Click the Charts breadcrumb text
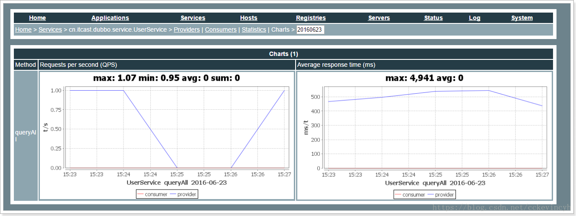 280,29
